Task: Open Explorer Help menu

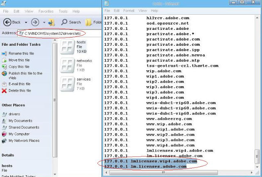Action: [76, 11]
